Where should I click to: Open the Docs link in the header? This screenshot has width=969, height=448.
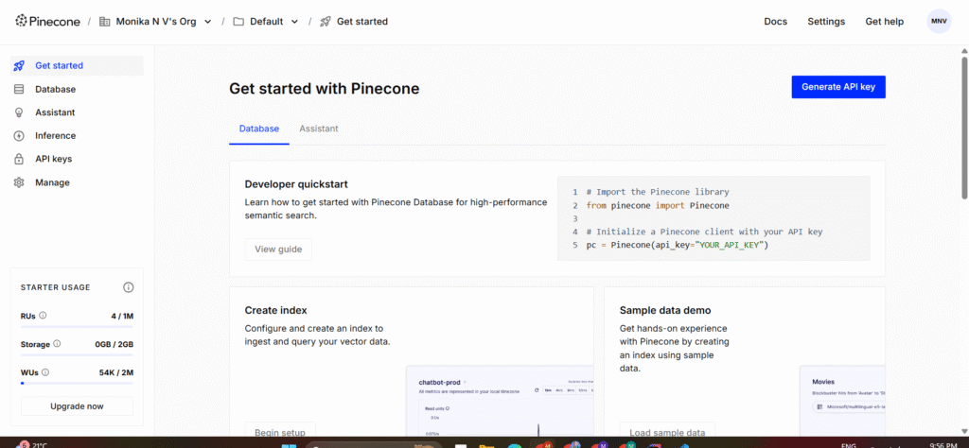[776, 22]
